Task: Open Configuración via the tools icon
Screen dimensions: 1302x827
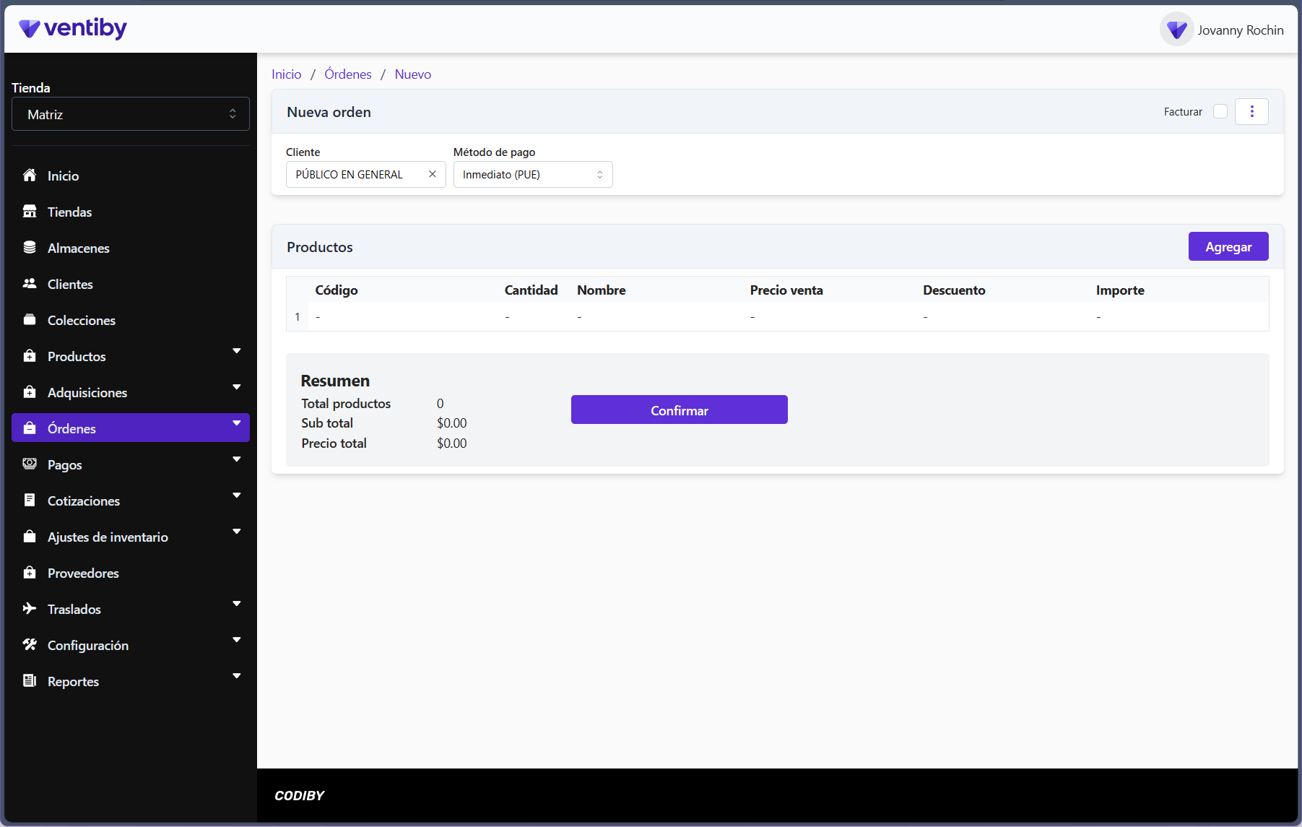Action: [x=30, y=644]
